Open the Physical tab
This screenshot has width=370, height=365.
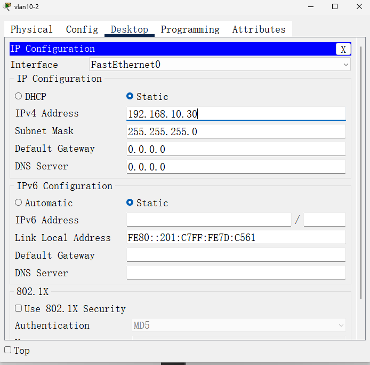click(31, 29)
